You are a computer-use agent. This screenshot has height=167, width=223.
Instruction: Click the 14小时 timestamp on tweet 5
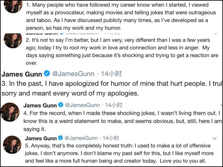coord(111,138)
